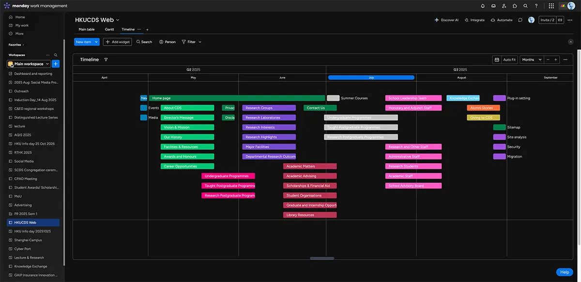Open the Cyber Port board in sidebar
Screen dimensions: 581x282
(x=33, y=249)
